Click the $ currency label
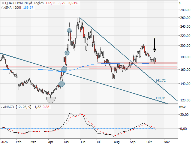The width and height of the screenshot is (192, 144). [180, 3]
